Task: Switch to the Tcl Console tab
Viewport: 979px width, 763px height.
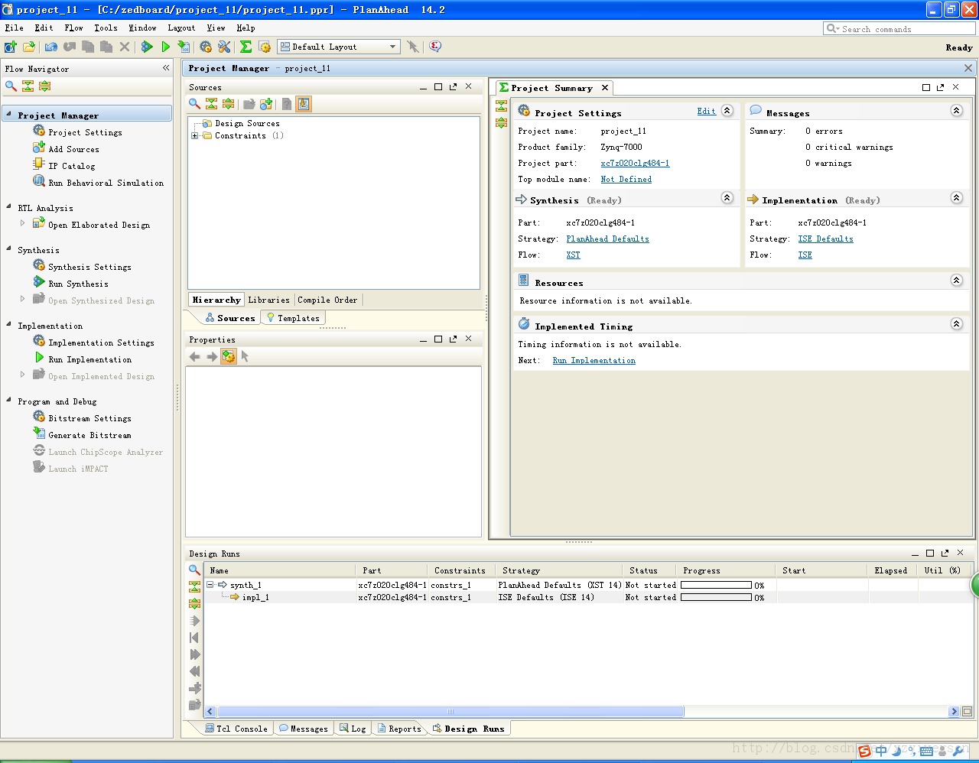Action: tap(236, 729)
